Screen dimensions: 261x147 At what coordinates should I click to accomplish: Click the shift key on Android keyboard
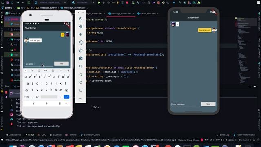pyautogui.click(x=27, y=90)
